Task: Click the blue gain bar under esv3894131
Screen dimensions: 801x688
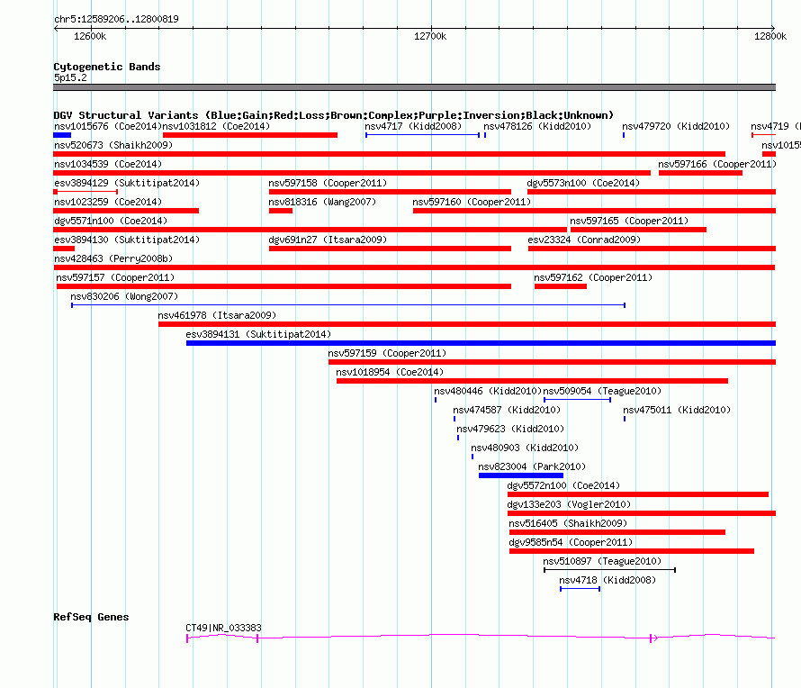Action: [481, 343]
